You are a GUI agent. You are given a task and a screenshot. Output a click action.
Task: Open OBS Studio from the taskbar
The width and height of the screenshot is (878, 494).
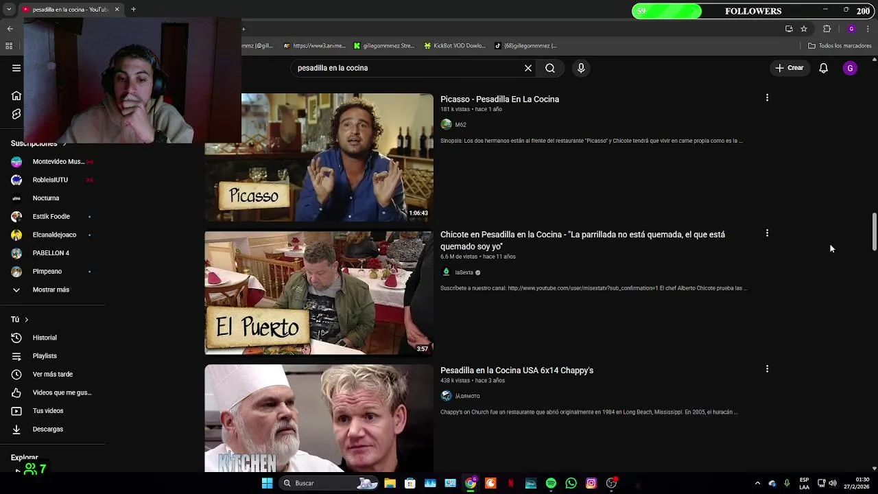click(612, 483)
